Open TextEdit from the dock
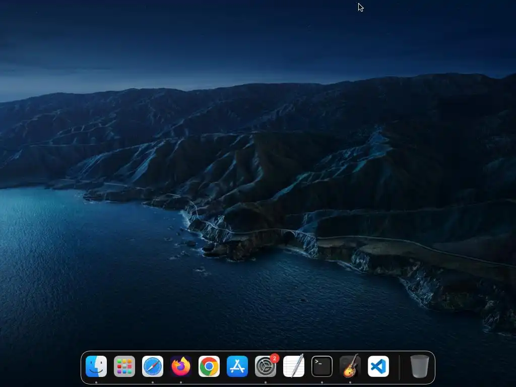Image resolution: width=516 pixels, height=387 pixels. [294, 366]
